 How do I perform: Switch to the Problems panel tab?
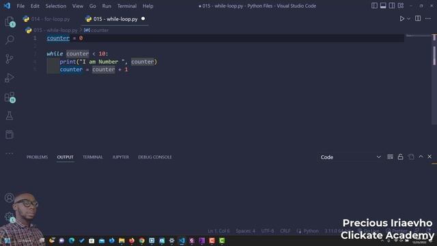pyautogui.click(x=37, y=157)
